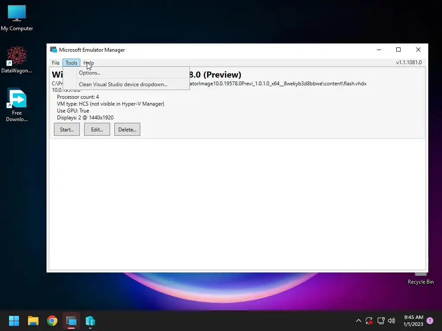
Task: Open the volume speaker tray icon
Action: pos(391,321)
